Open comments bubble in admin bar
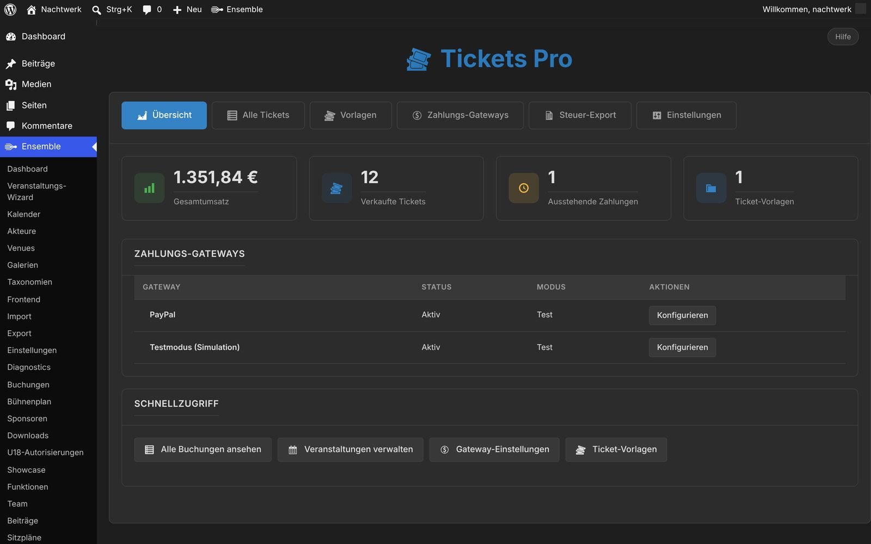 [x=147, y=10]
